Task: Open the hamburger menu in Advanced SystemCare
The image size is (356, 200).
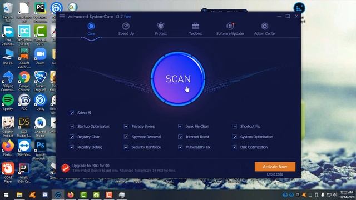Action: (x=62, y=17)
